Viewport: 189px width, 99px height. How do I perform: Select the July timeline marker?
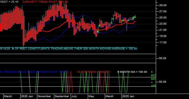point(74,96)
